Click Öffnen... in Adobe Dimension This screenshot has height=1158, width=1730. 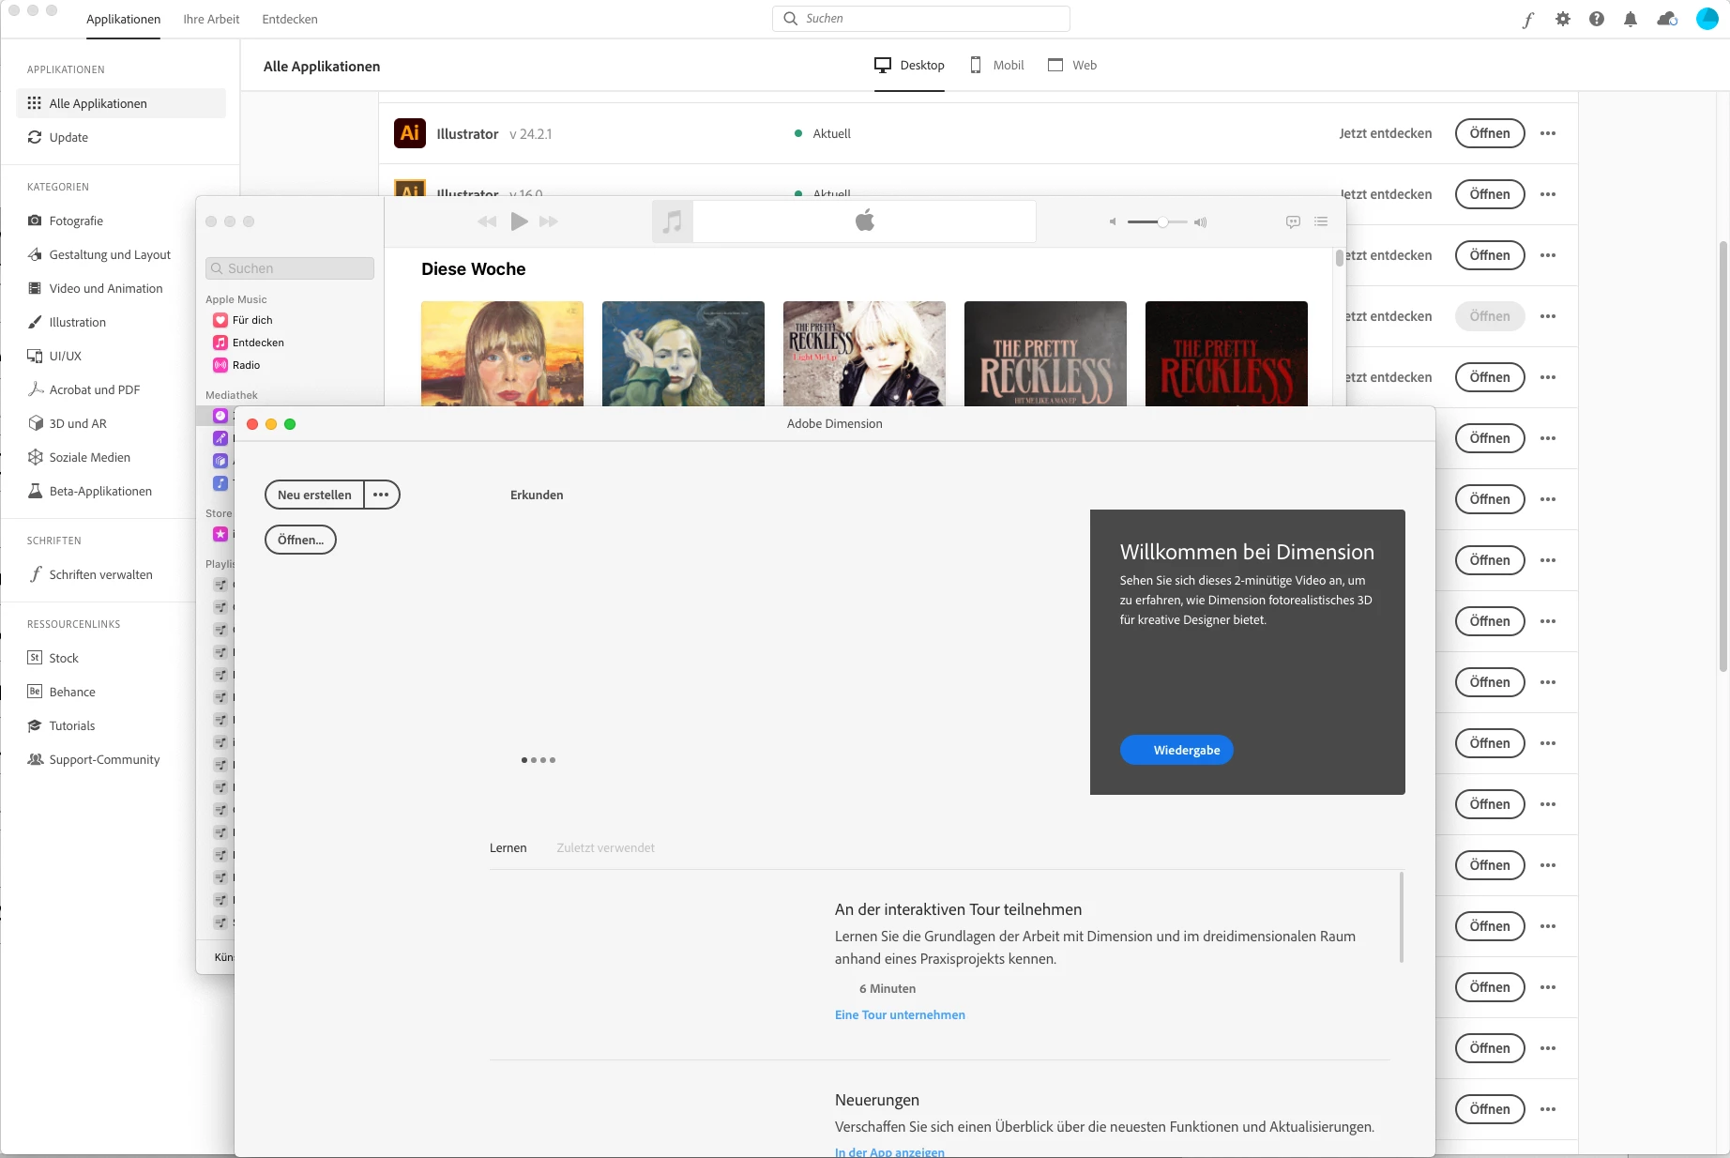coord(300,540)
